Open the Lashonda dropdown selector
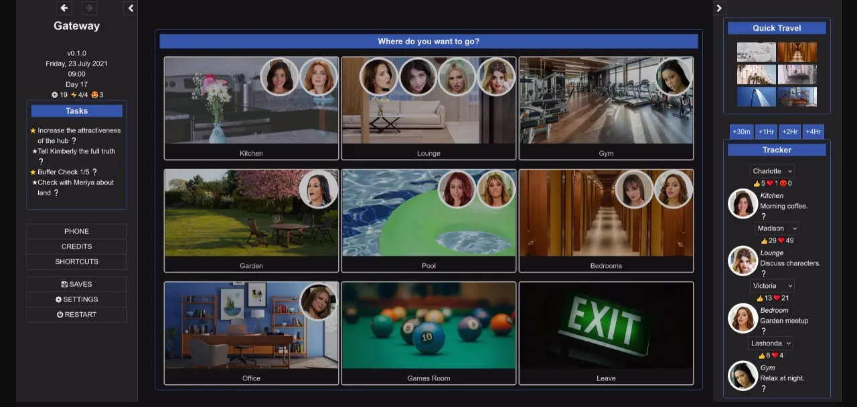Screen dimensions: 857x407 [771, 344]
